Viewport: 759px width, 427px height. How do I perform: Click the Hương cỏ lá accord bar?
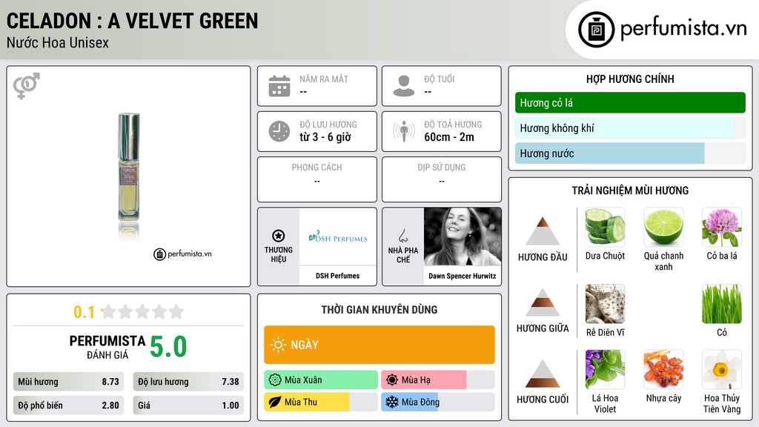(630, 102)
